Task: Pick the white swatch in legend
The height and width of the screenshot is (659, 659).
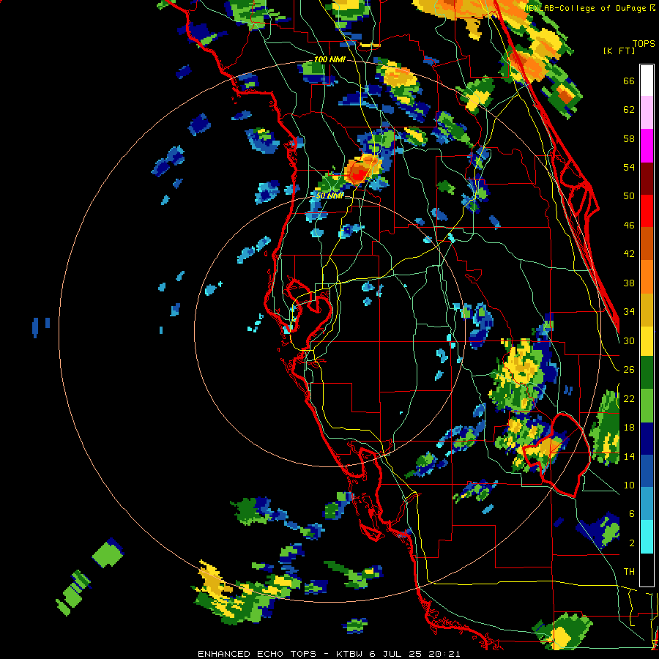Action: tap(647, 81)
